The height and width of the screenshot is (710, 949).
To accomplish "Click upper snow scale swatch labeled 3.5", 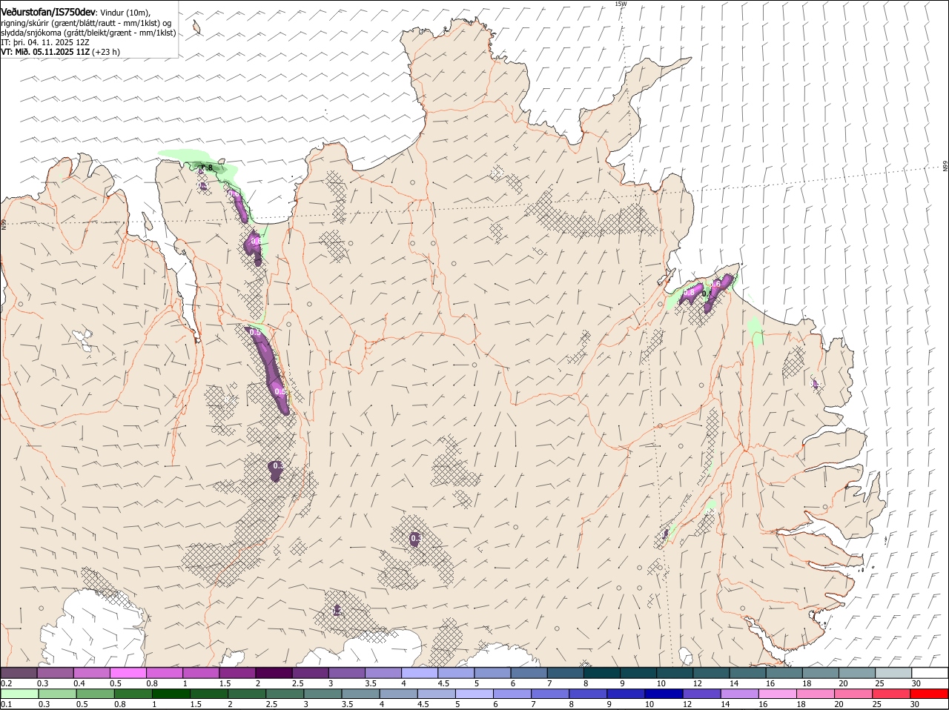I will [x=383, y=672].
